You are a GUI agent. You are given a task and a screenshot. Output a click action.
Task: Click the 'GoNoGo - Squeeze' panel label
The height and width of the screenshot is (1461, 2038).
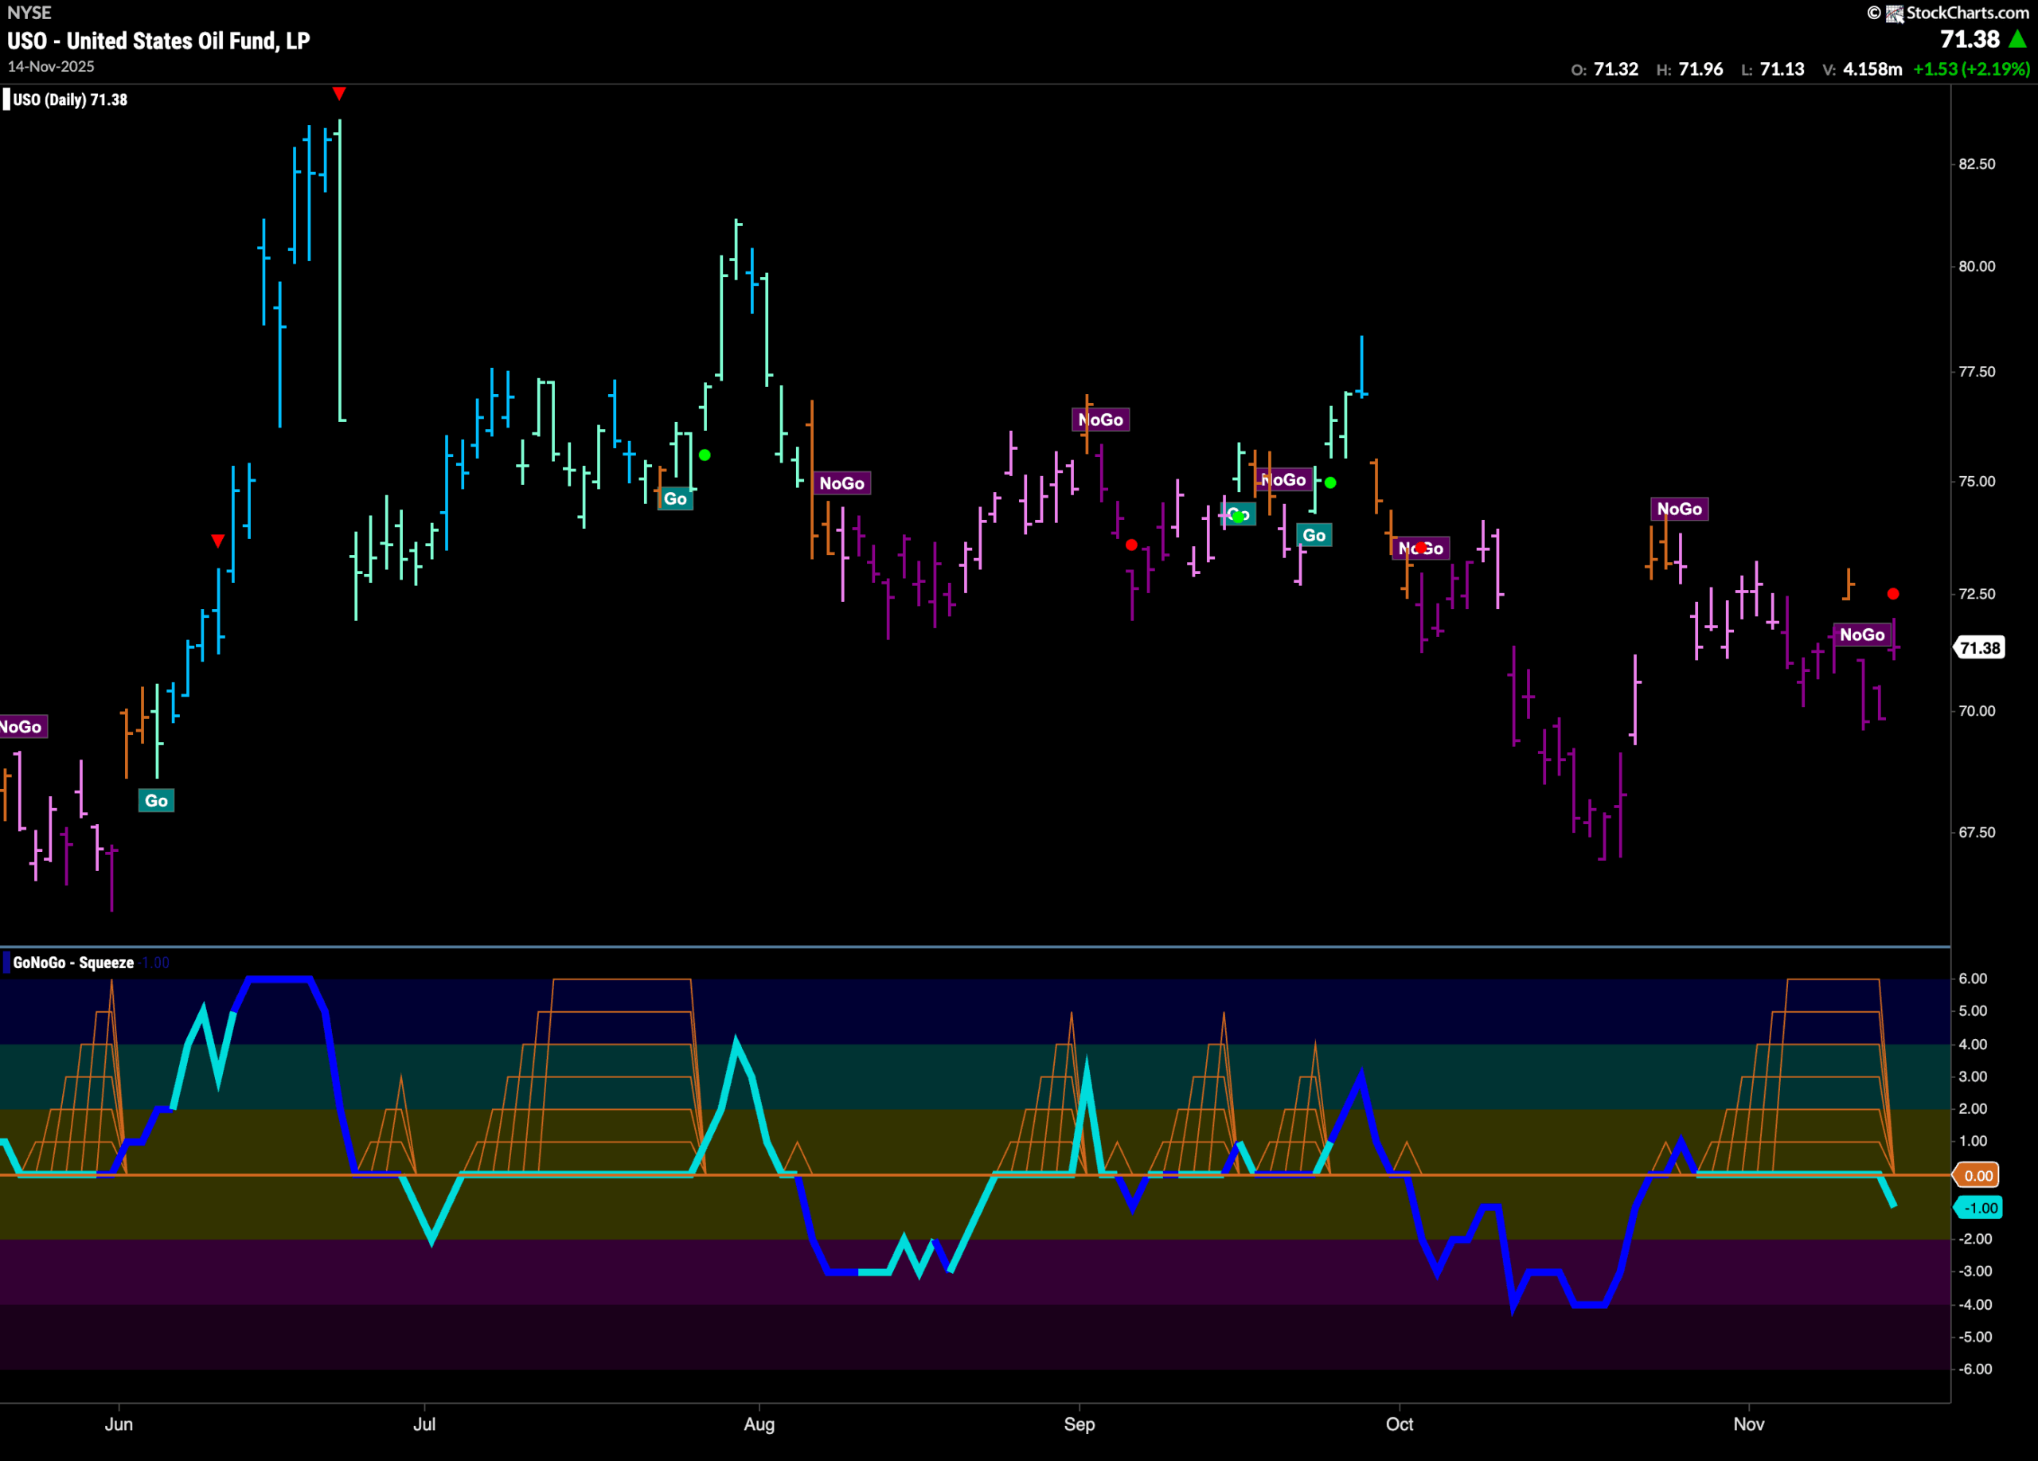[74, 963]
